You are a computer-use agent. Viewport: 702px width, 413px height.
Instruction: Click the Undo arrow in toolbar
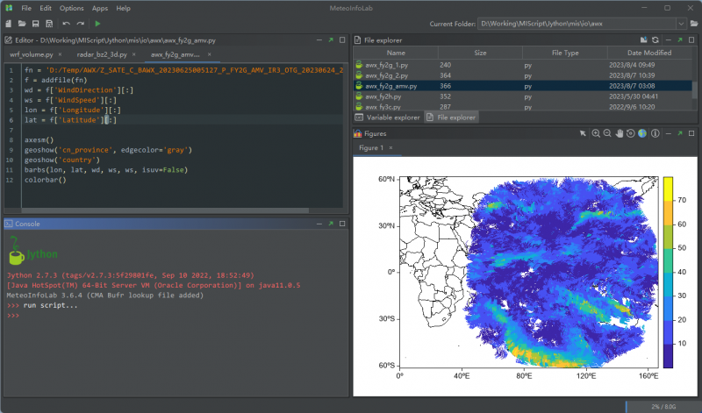[x=66, y=23]
